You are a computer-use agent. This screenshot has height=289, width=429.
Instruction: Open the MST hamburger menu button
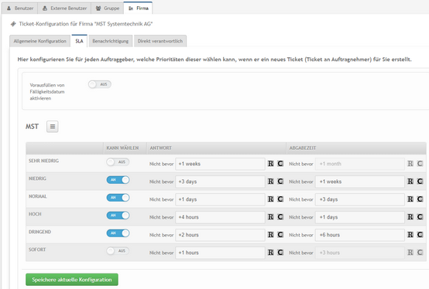click(x=52, y=127)
